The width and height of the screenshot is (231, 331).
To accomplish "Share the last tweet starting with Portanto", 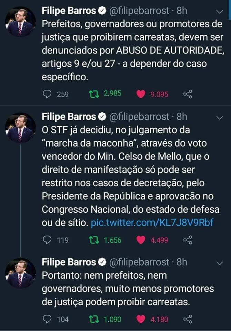I will (188, 319).
